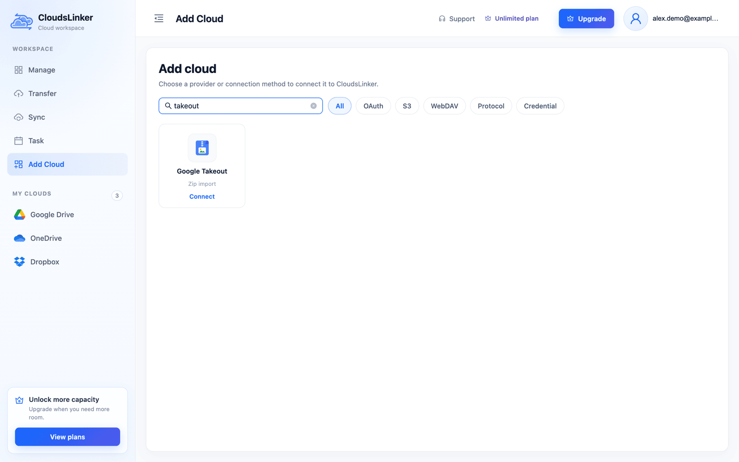Open the OneDrive cloud
This screenshot has height=462, width=739.
tap(67, 238)
